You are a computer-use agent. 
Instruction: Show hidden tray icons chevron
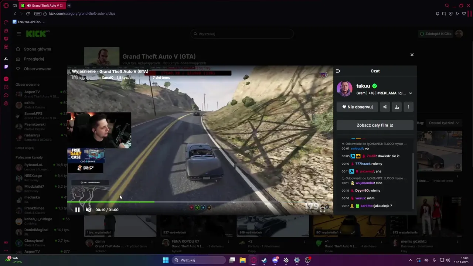[x=411, y=260]
